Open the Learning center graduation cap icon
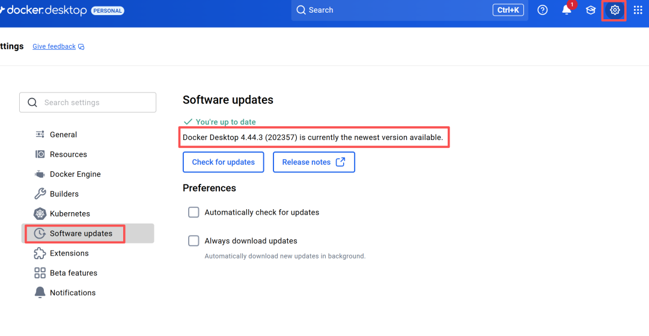The width and height of the screenshot is (649, 336). pos(591,10)
